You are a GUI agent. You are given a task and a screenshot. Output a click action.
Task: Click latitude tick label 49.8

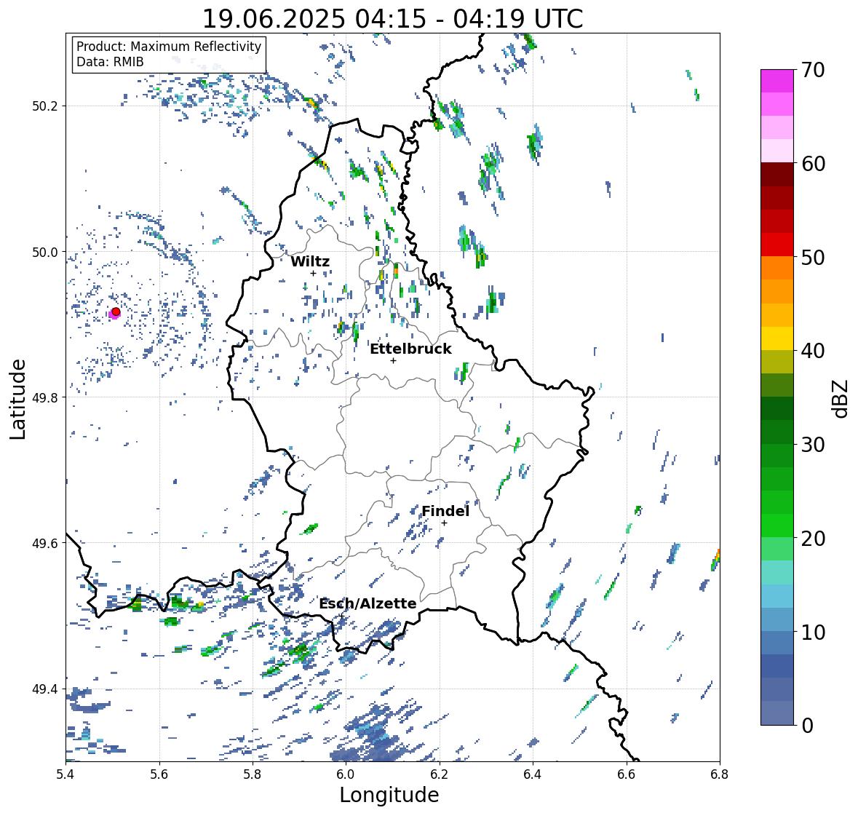[45, 397]
